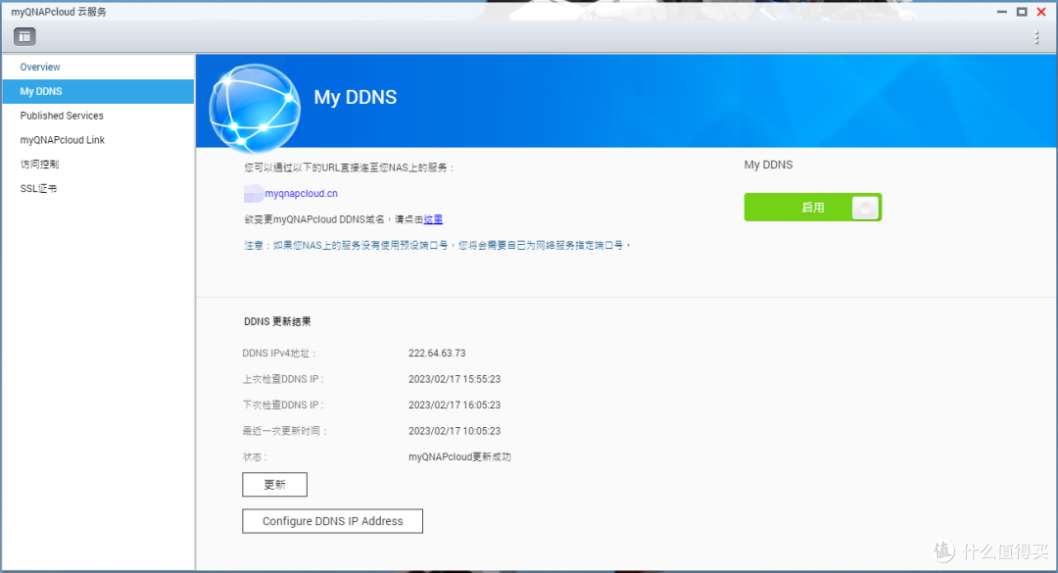Select status text myQNAPcloud更新成功
Screen dimensions: 1058x573
click(x=459, y=456)
